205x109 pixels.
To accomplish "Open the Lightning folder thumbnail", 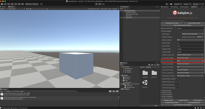I will click(145, 73).
